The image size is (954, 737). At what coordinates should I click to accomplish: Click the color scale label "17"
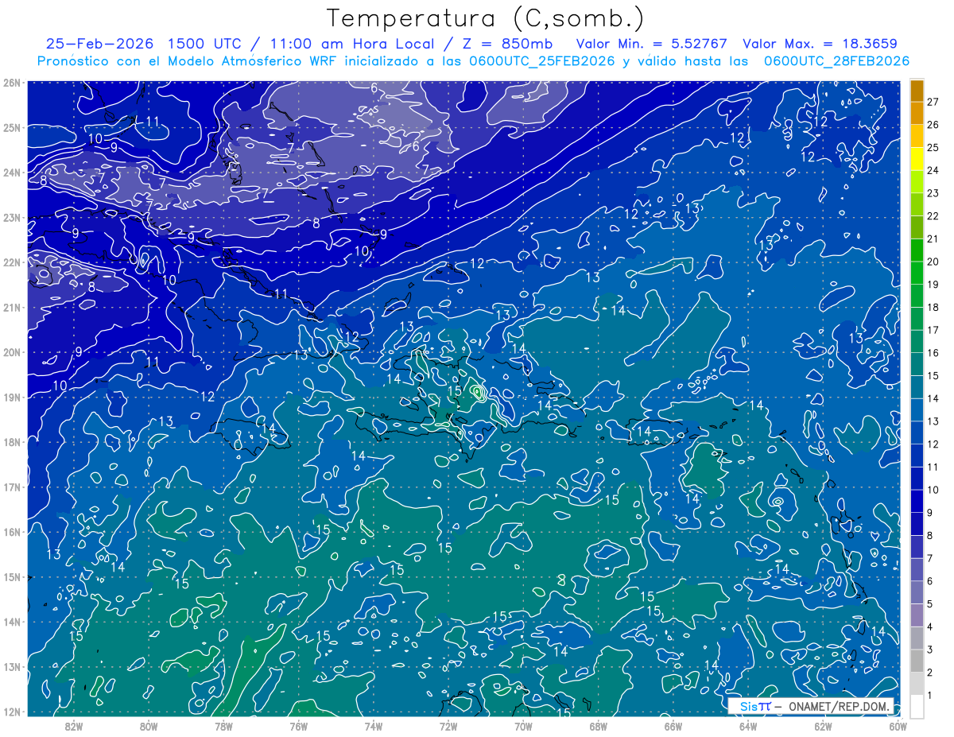click(933, 330)
